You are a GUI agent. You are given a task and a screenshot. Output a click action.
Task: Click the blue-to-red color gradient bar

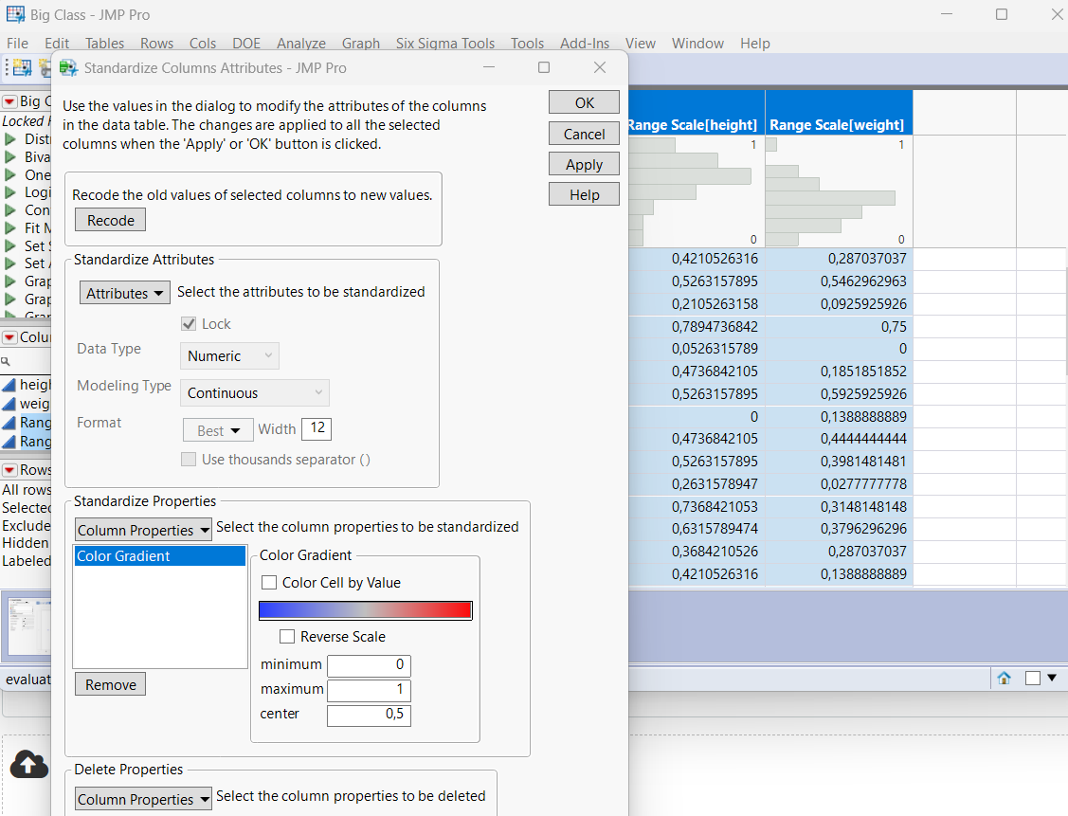click(x=365, y=610)
